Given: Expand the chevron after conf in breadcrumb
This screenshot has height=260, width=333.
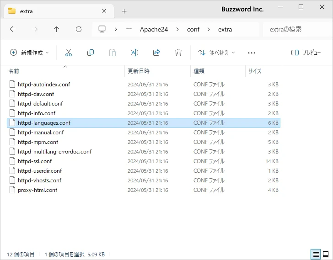Looking at the screenshot, I should [x=209, y=29].
